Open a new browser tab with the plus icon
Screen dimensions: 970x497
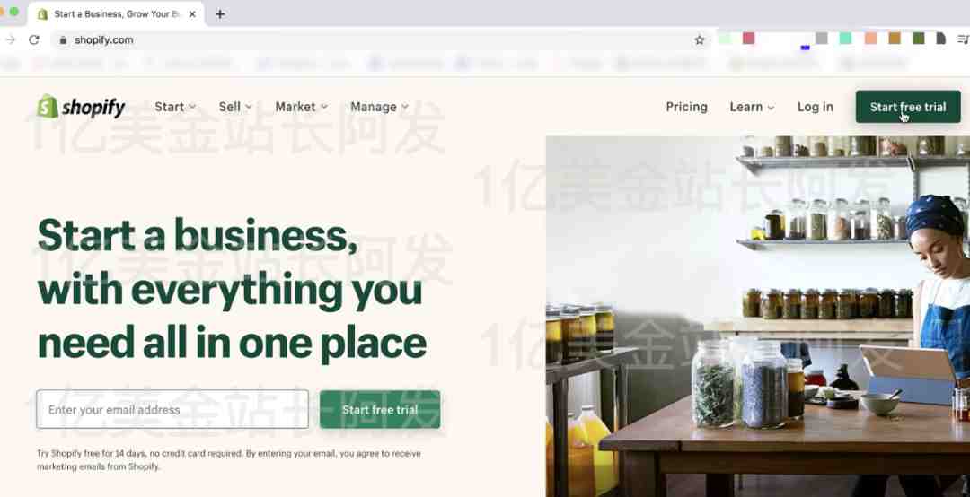coord(220,13)
